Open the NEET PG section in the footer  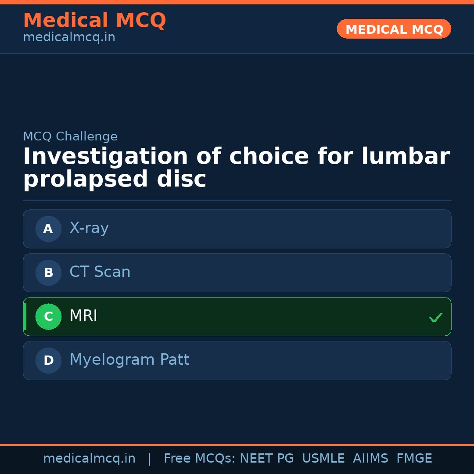tap(266, 458)
